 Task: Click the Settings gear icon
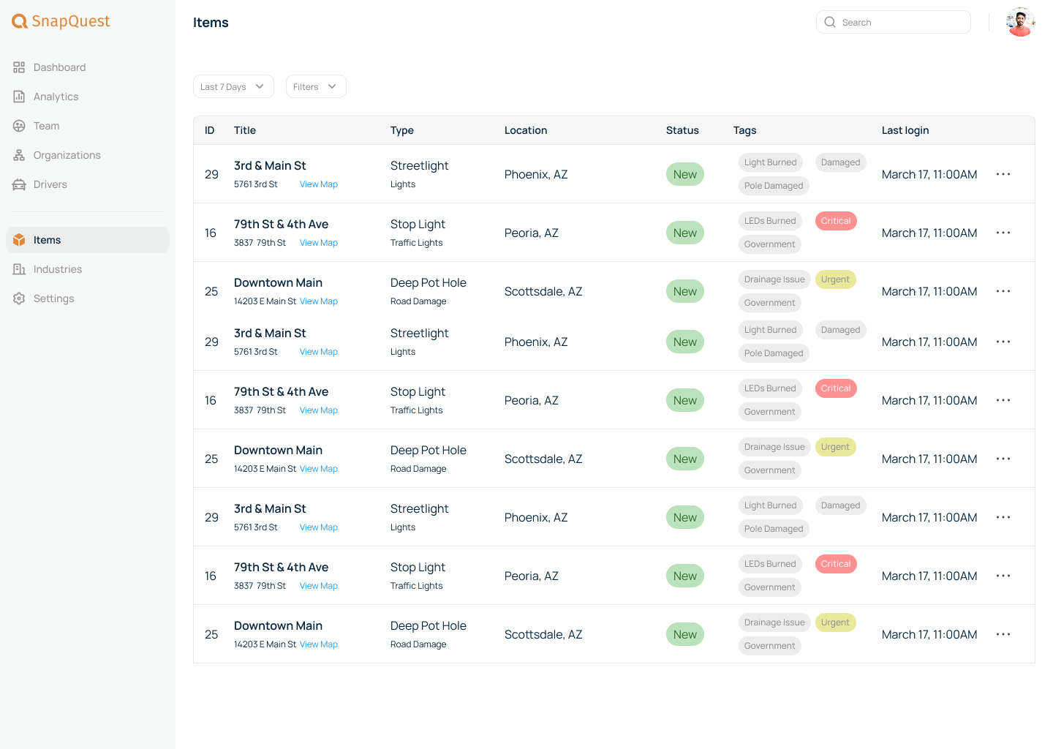[x=19, y=298]
